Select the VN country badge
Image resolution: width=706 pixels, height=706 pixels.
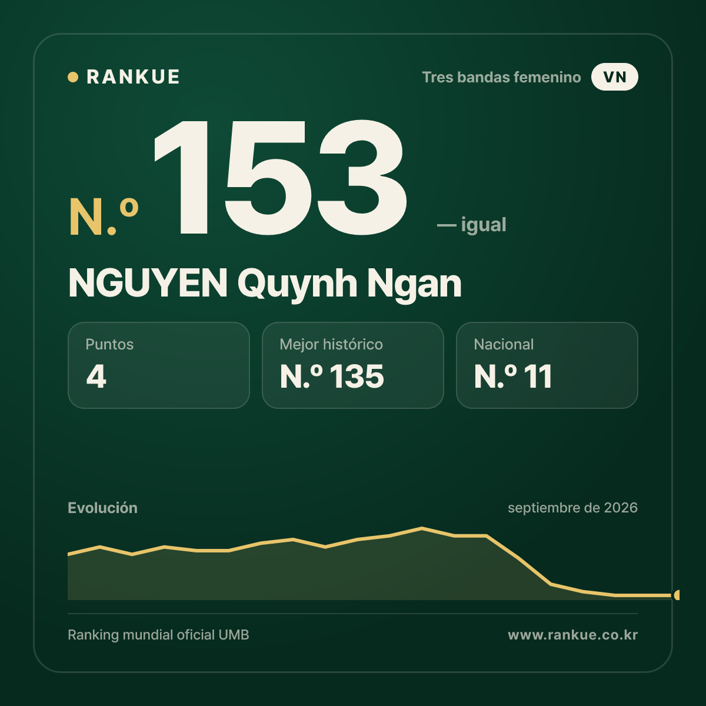pyautogui.click(x=614, y=77)
